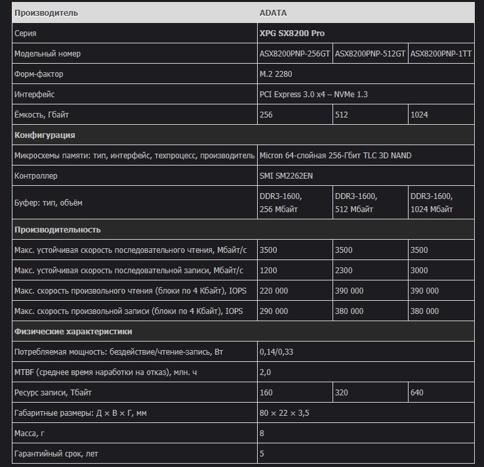Select 'Micron 64-слойная 256-Гбит TLC 3D NAND'

pos(335,156)
